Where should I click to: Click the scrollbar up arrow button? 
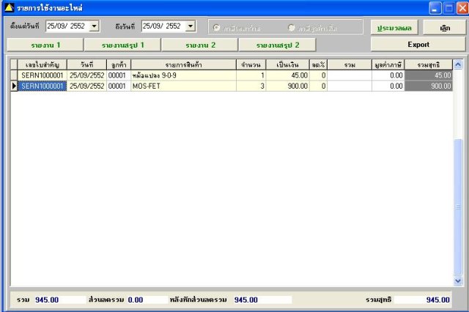[458, 64]
